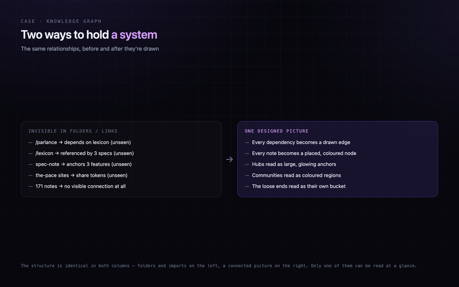Click the 'ONE DESIGNED PICTURE' header

(x=277, y=131)
